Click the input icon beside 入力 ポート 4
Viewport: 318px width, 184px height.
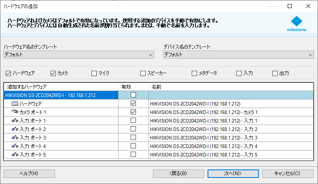[15, 146]
